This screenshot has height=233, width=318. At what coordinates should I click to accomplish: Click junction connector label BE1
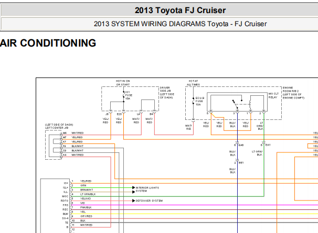click(241, 163)
